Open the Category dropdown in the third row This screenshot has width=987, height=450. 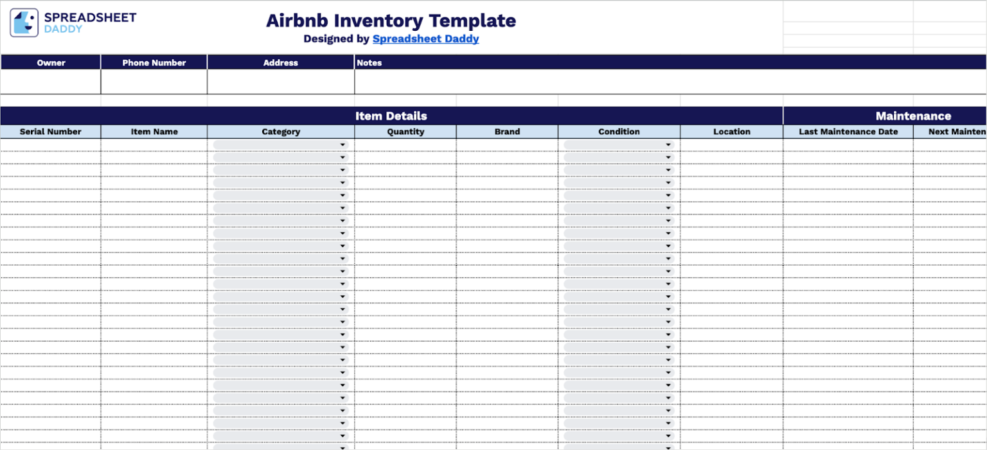(x=343, y=169)
